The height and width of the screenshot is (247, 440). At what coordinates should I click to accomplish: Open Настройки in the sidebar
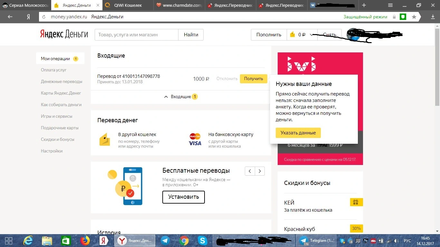52,151
